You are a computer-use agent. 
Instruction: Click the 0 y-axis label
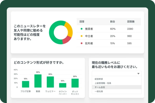click(x=17, y=87)
